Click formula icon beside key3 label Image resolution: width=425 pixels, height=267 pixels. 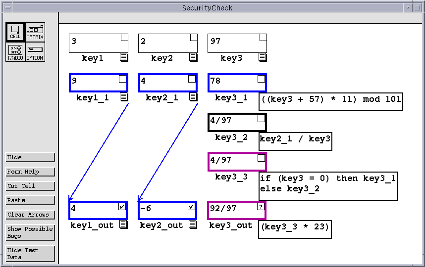263,57
